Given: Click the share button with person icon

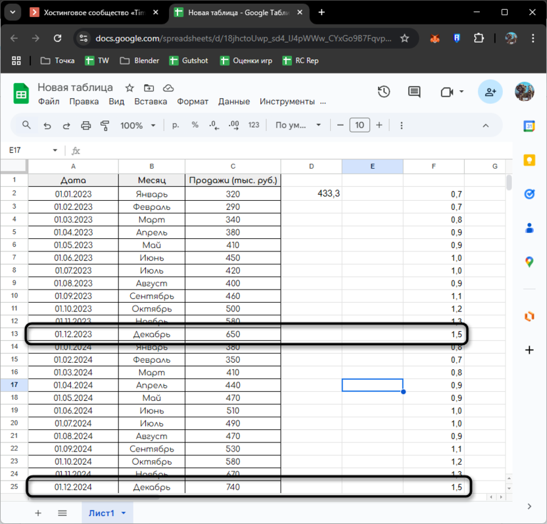Looking at the screenshot, I should tap(490, 92).
